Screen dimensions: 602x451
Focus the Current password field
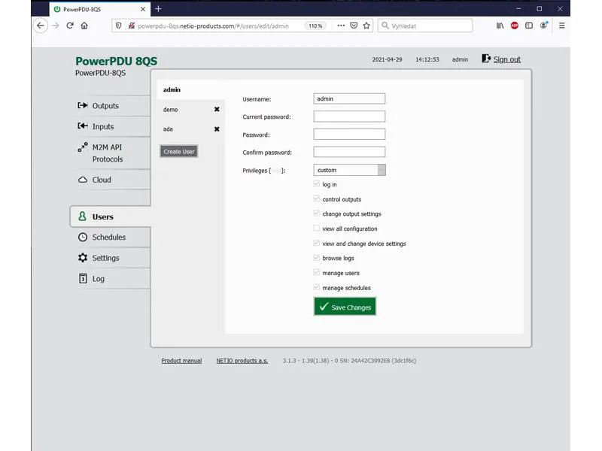349,117
